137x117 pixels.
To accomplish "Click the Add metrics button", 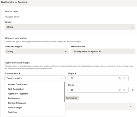I will coord(72,98).
